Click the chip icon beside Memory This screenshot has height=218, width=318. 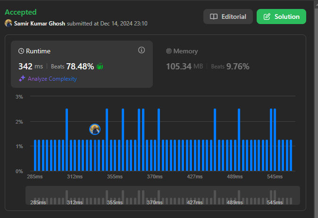click(x=169, y=51)
